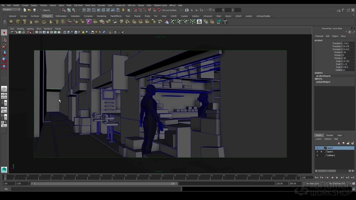Open the No Anim Layer dropdown
The image size is (356, 200).
(x=313, y=183)
